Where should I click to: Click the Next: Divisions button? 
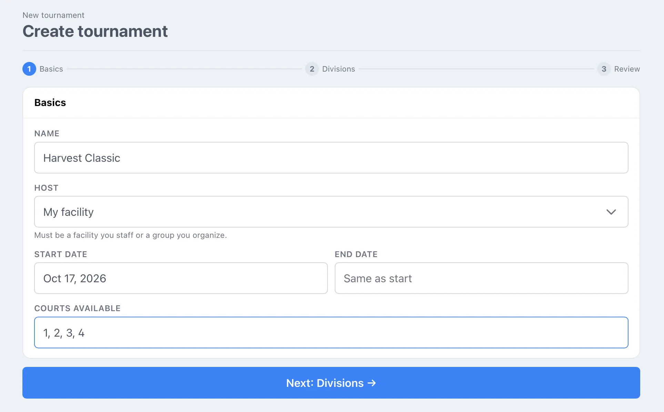tap(331, 383)
